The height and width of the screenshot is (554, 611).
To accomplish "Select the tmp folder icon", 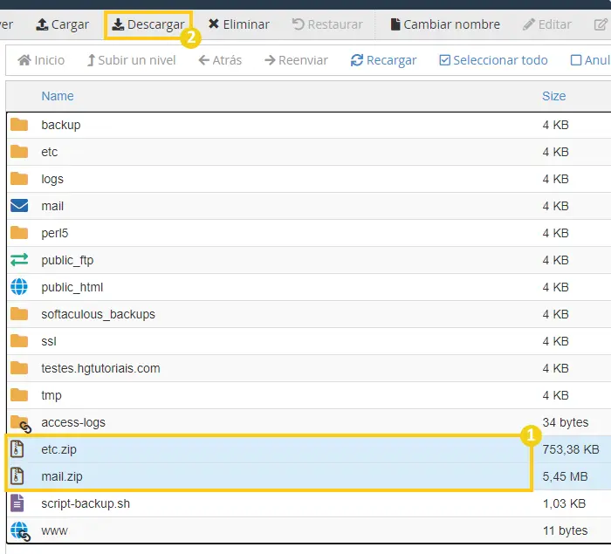I will tap(19, 395).
